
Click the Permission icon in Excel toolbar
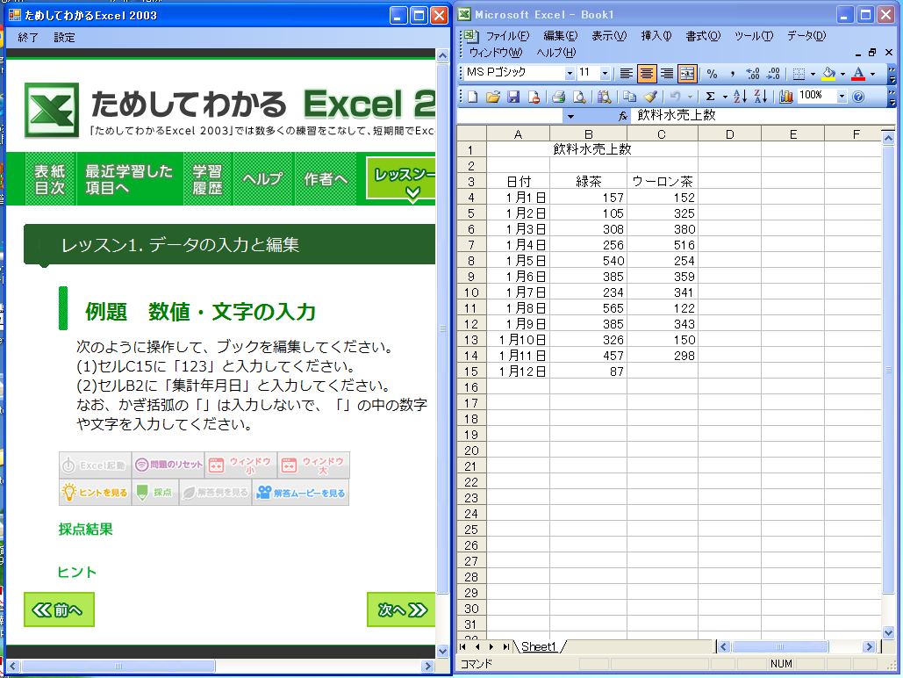[x=534, y=97]
